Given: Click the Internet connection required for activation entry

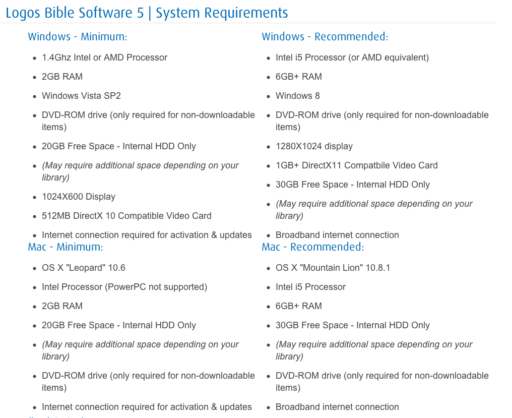Looking at the screenshot, I should click(x=147, y=235).
